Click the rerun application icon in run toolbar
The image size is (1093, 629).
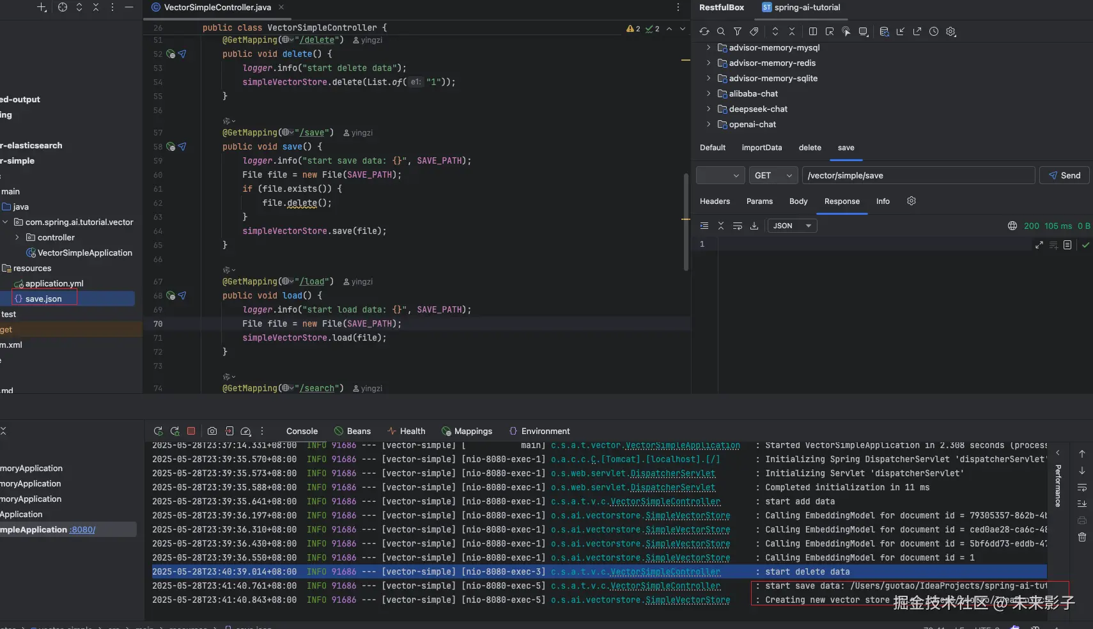click(x=158, y=431)
